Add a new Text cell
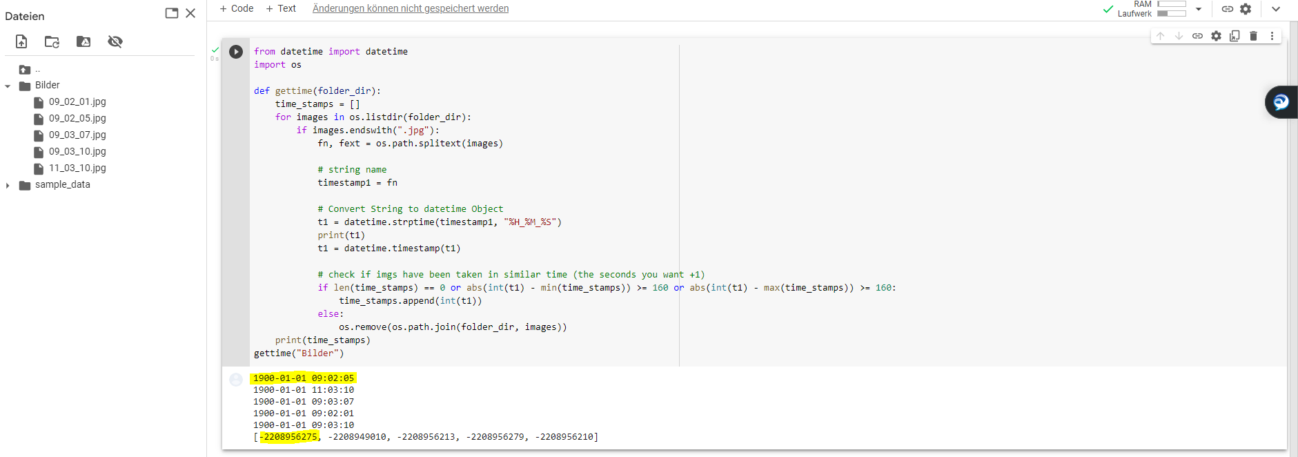This screenshot has width=1298, height=457. 281,8
